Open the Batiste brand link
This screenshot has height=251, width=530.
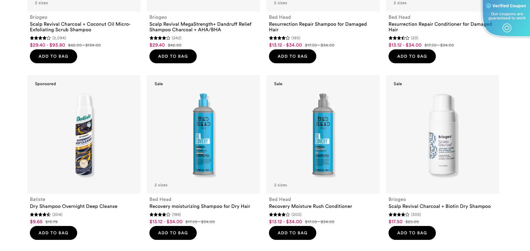click(x=38, y=200)
